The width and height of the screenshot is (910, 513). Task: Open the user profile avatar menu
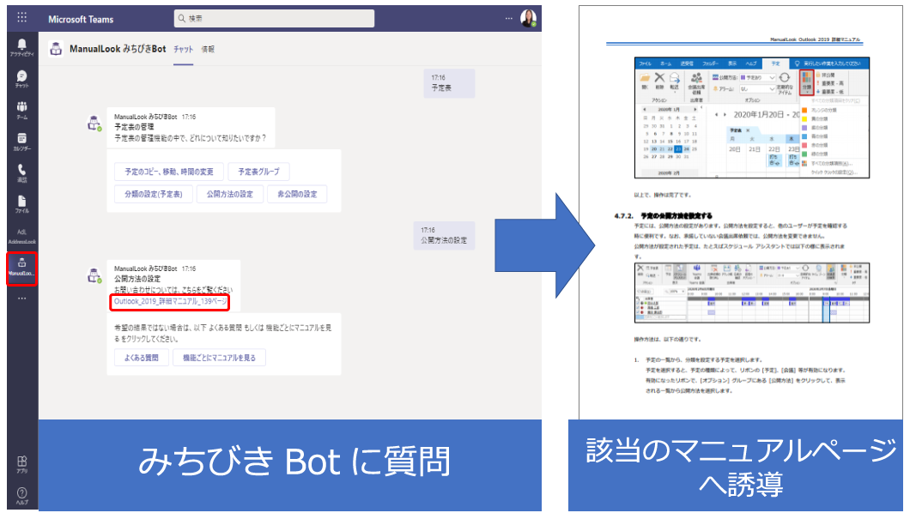click(528, 18)
